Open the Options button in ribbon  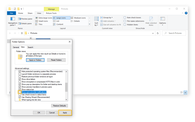tap(162, 21)
